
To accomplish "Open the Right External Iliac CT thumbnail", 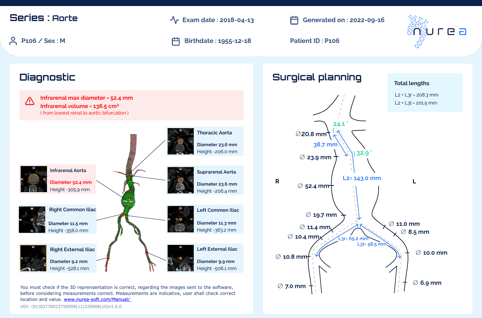I will click(33, 258).
